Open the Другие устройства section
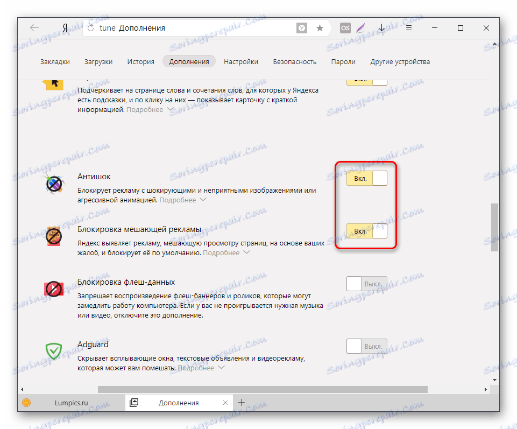The height and width of the screenshot is (429, 517). [x=400, y=62]
